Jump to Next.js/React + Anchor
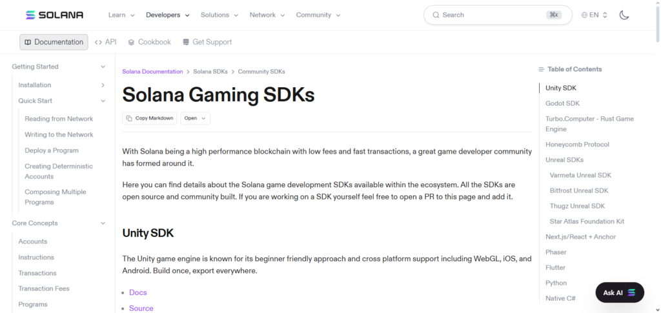Viewport: 661px width, 313px height. pyautogui.click(x=580, y=237)
